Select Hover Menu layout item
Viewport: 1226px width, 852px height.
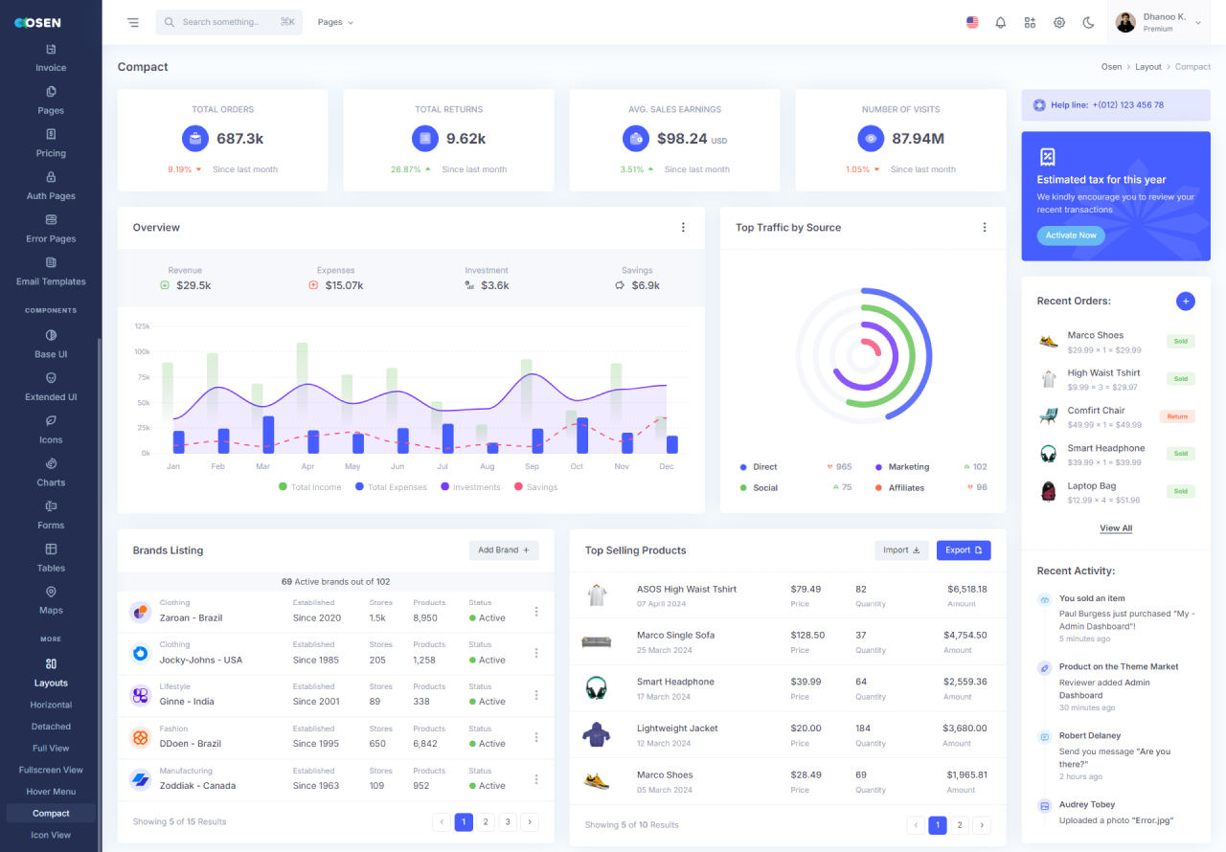(51, 792)
